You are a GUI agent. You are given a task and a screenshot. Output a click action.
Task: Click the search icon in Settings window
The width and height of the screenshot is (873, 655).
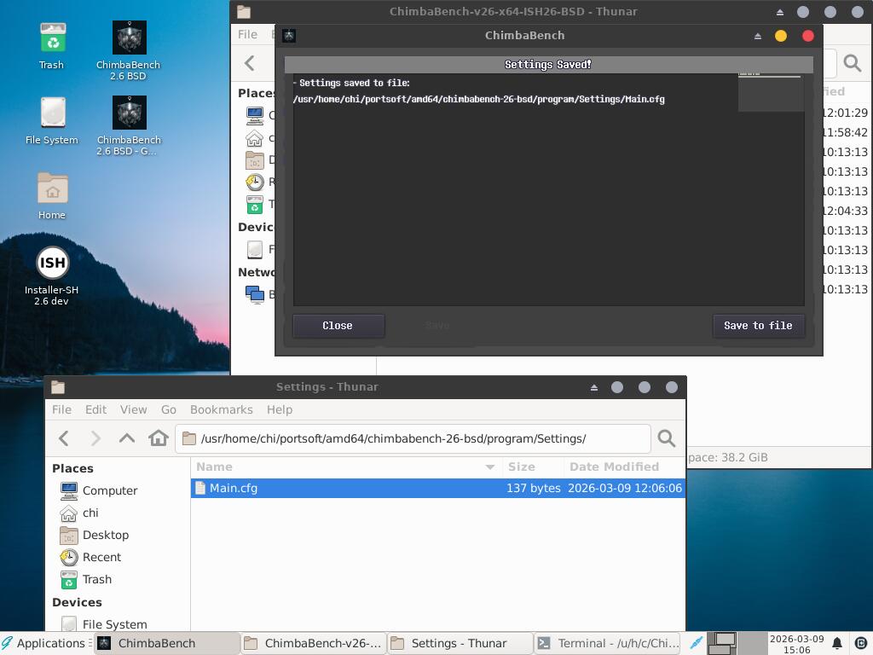pos(667,438)
